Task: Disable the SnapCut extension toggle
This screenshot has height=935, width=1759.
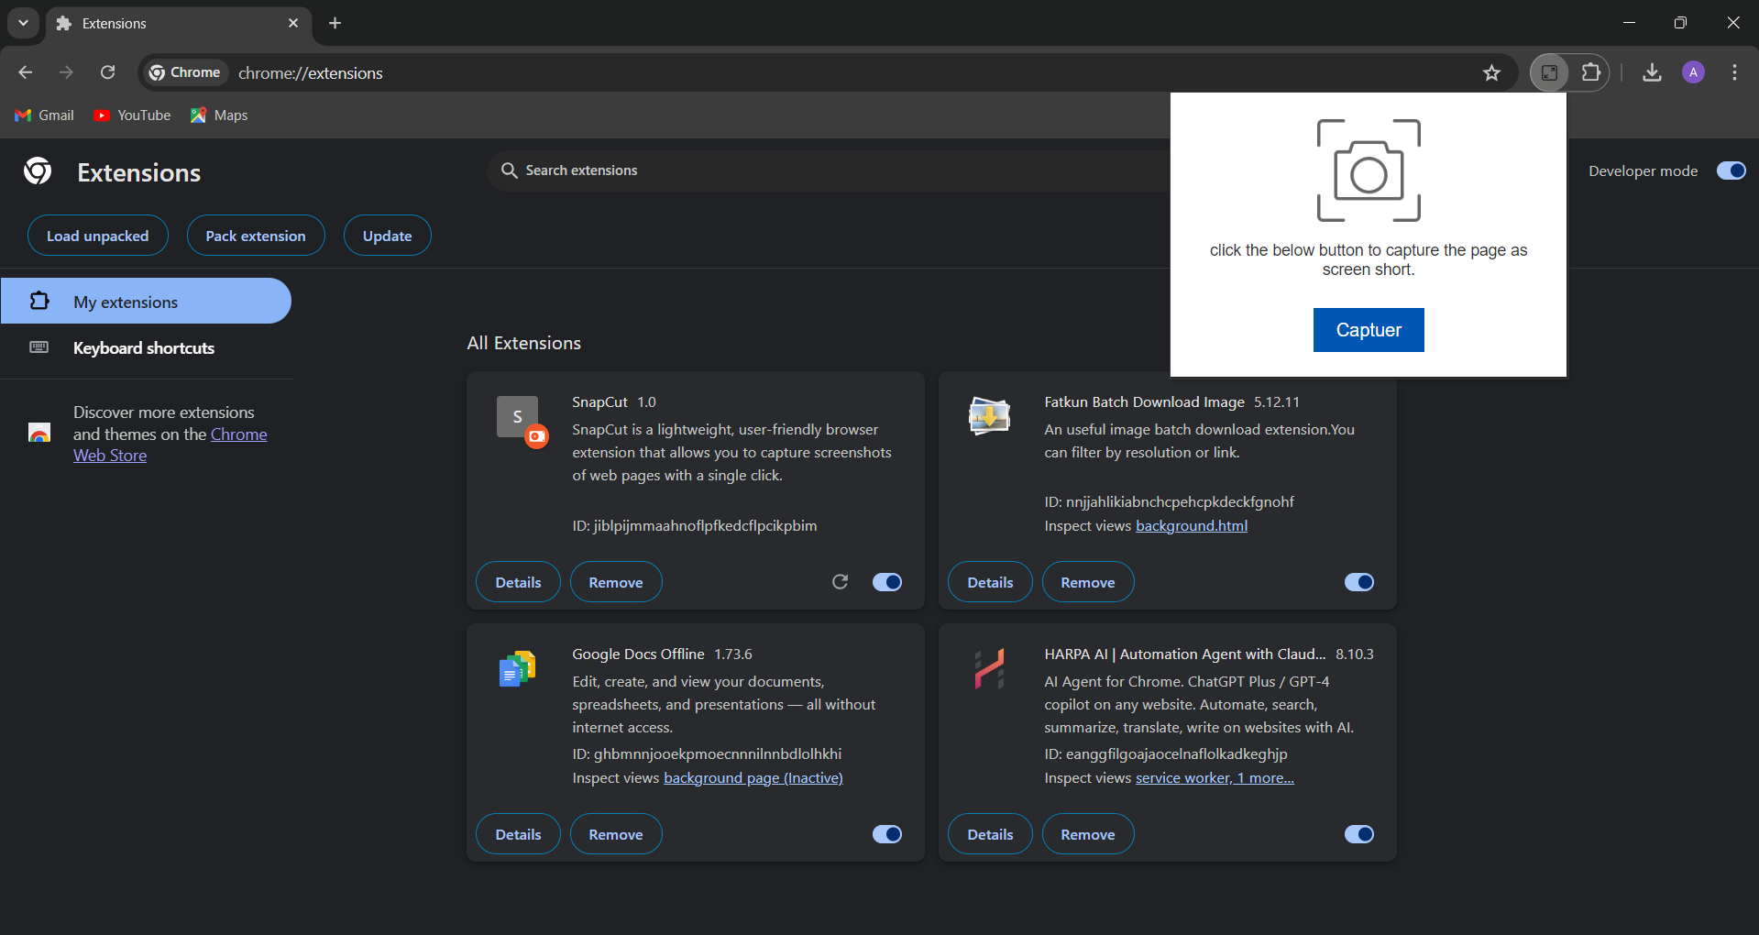Action: [x=887, y=582]
